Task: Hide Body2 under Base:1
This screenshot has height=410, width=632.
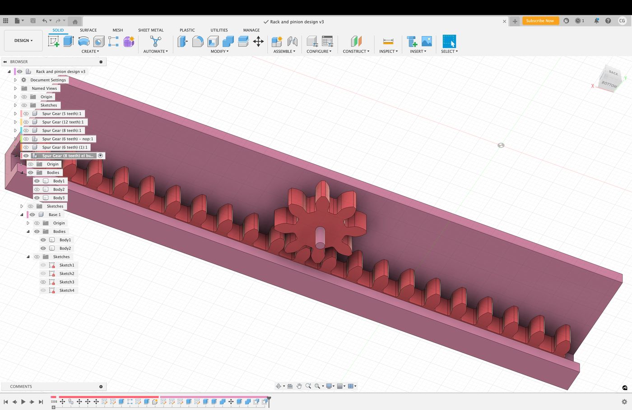Action: (43, 249)
